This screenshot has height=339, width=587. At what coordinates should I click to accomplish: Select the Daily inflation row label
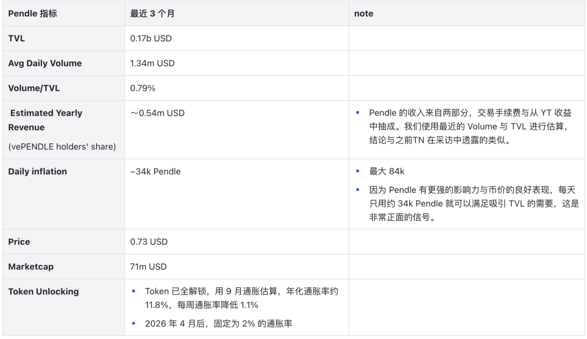click(38, 172)
